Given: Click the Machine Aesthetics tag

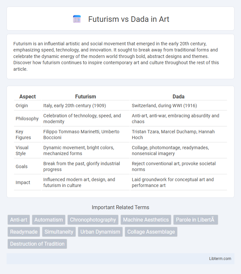Looking at the screenshot, I should (146, 220).
